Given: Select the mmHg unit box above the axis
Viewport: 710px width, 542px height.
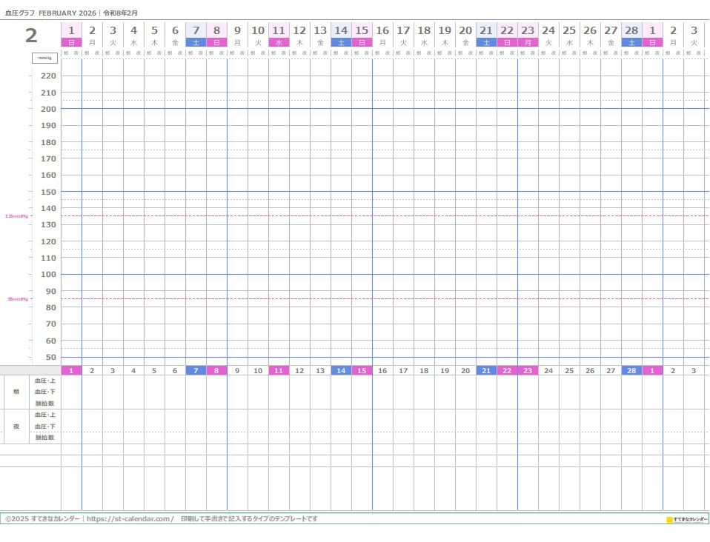Looking at the screenshot, I should [x=45, y=58].
